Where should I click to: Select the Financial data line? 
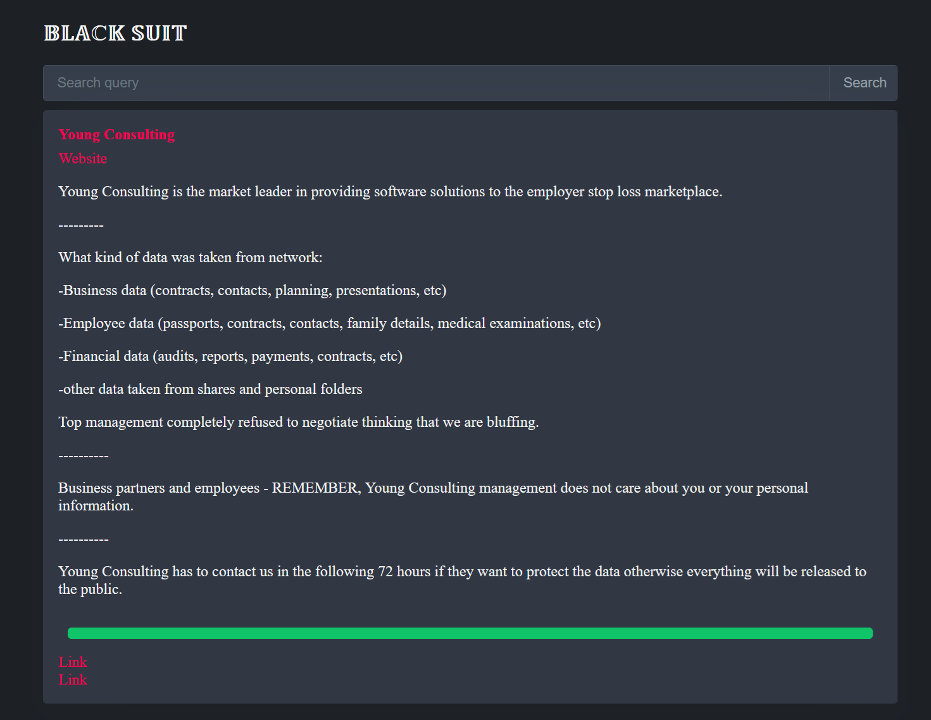click(230, 357)
